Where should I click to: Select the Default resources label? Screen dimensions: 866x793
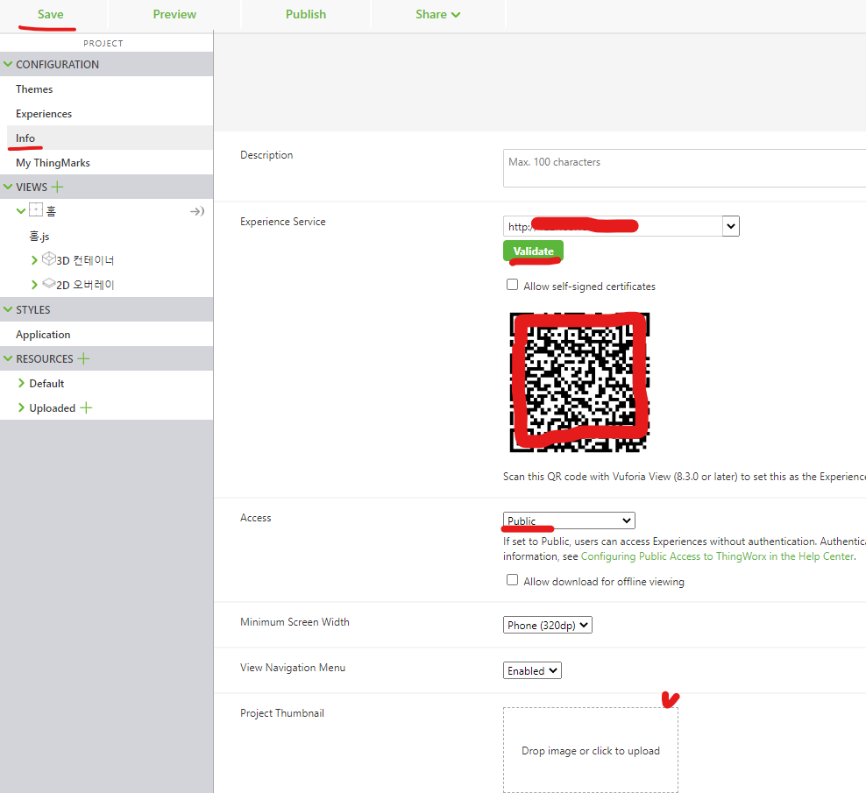46,384
